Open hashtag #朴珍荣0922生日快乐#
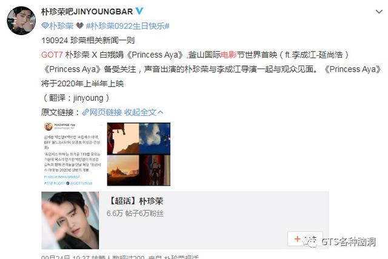The image size is (388, 259). pyautogui.click(x=127, y=25)
